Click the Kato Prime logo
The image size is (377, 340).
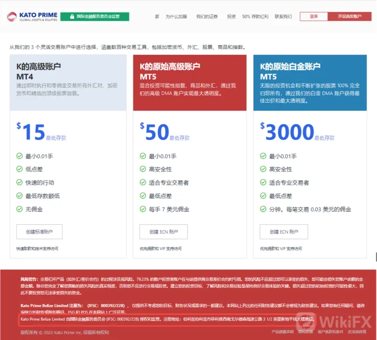(32, 17)
